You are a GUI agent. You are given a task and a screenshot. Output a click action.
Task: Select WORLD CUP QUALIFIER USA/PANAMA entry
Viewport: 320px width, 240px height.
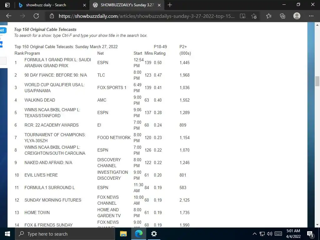(x=54, y=87)
